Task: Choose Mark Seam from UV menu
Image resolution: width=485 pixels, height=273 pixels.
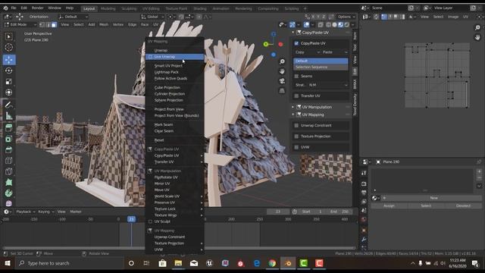Action: (164, 124)
